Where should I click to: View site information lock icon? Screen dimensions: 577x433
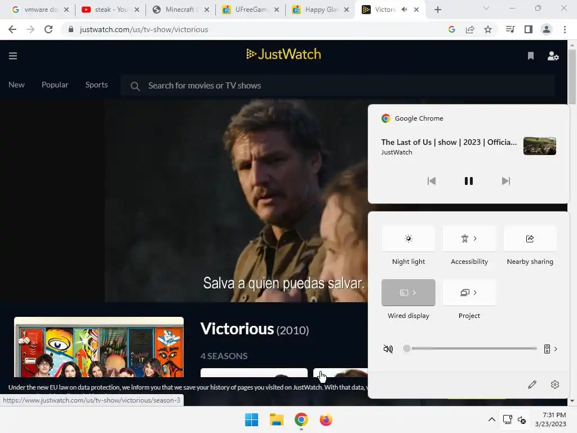(x=70, y=29)
